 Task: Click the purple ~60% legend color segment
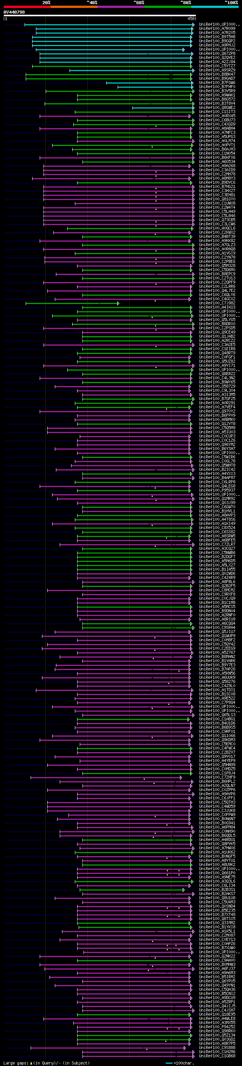click(x=121, y=7)
